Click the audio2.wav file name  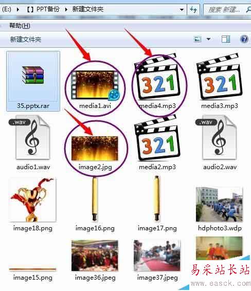[220, 167]
